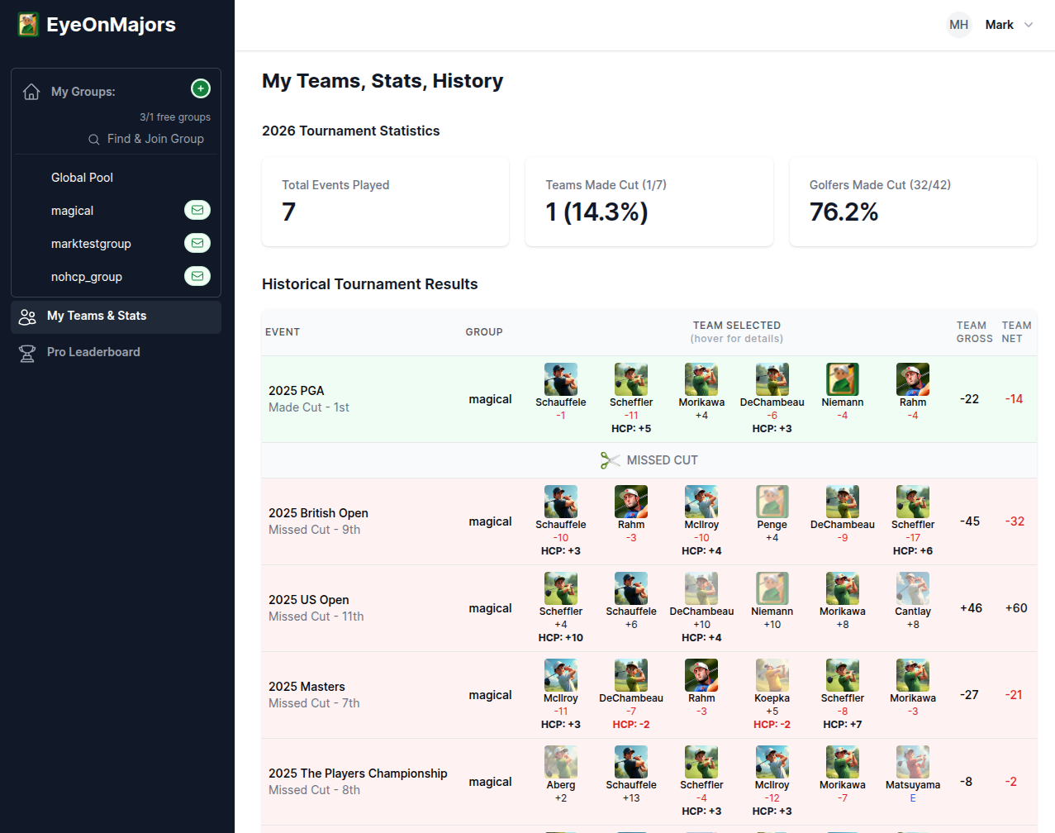Click the home icon beside My Groups
The image size is (1055, 833).
point(31,92)
